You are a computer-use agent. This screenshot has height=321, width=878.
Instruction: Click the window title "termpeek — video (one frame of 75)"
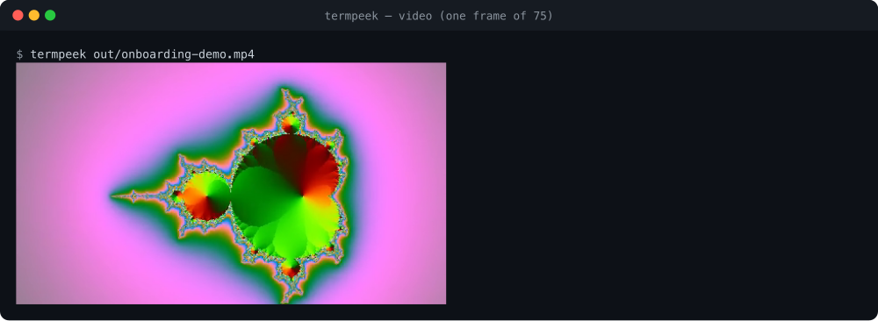click(438, 16)
